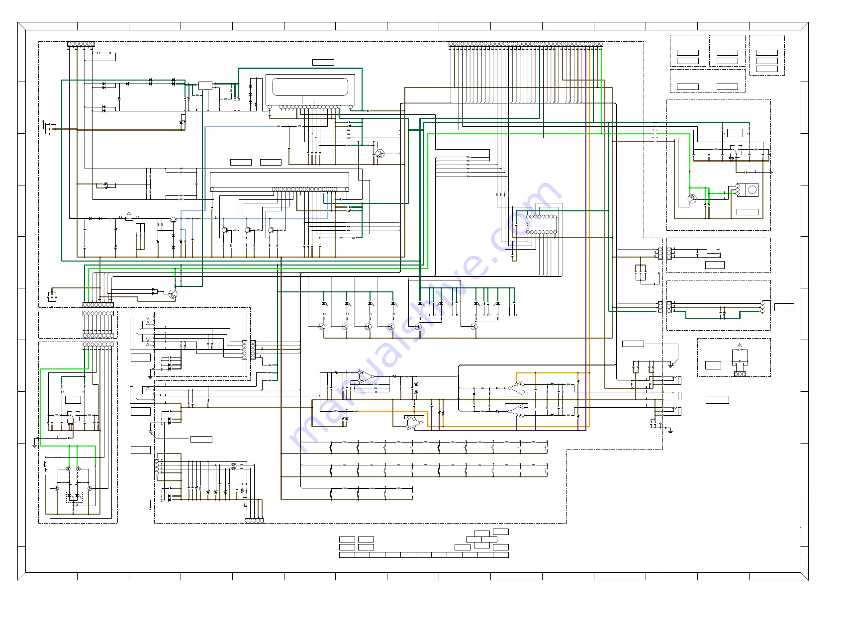846x628 pixels.
Task: Select the dashed box containing two diodes
Action: (x=75, y=496)
